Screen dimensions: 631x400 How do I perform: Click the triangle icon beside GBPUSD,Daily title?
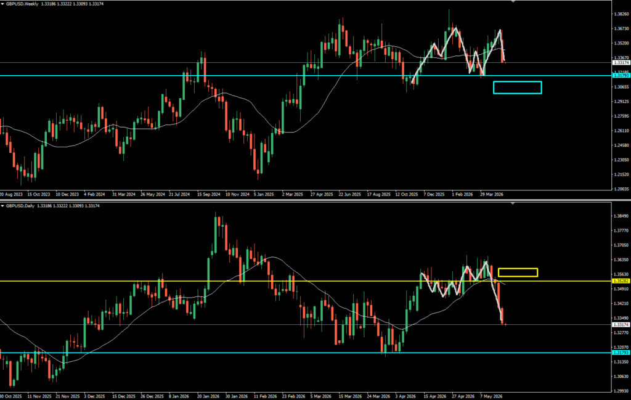click(x=2, y=206)
